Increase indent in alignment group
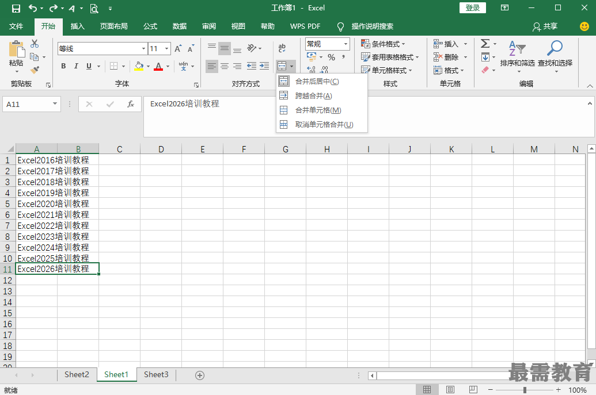The height and width of the screenshot is (395, 596). 264,66
